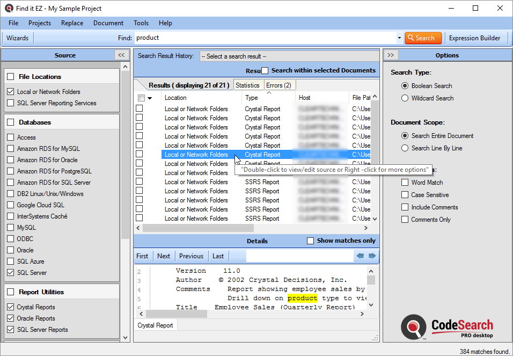This screenshot has height=356, width=513.
Task: Enable Comments Only option
Action: pyautogui.click(x=405, y=220)
